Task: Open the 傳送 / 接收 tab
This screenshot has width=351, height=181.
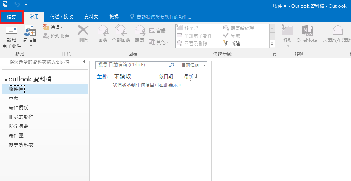Action: pyautogui.click(x=61, y=17)
